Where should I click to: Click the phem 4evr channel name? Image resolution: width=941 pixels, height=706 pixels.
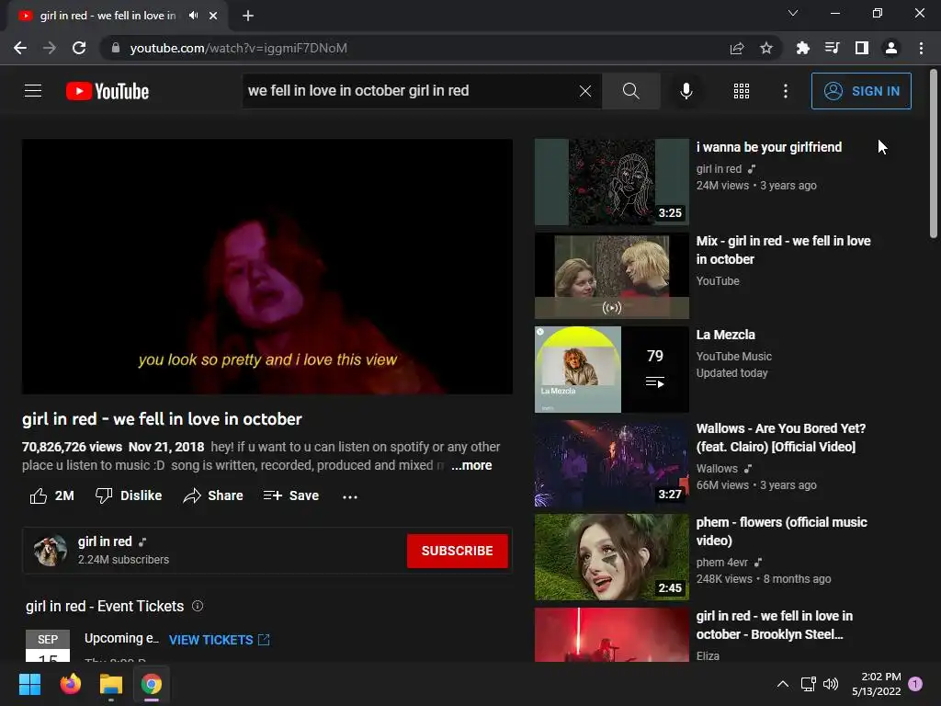(722, 562)
